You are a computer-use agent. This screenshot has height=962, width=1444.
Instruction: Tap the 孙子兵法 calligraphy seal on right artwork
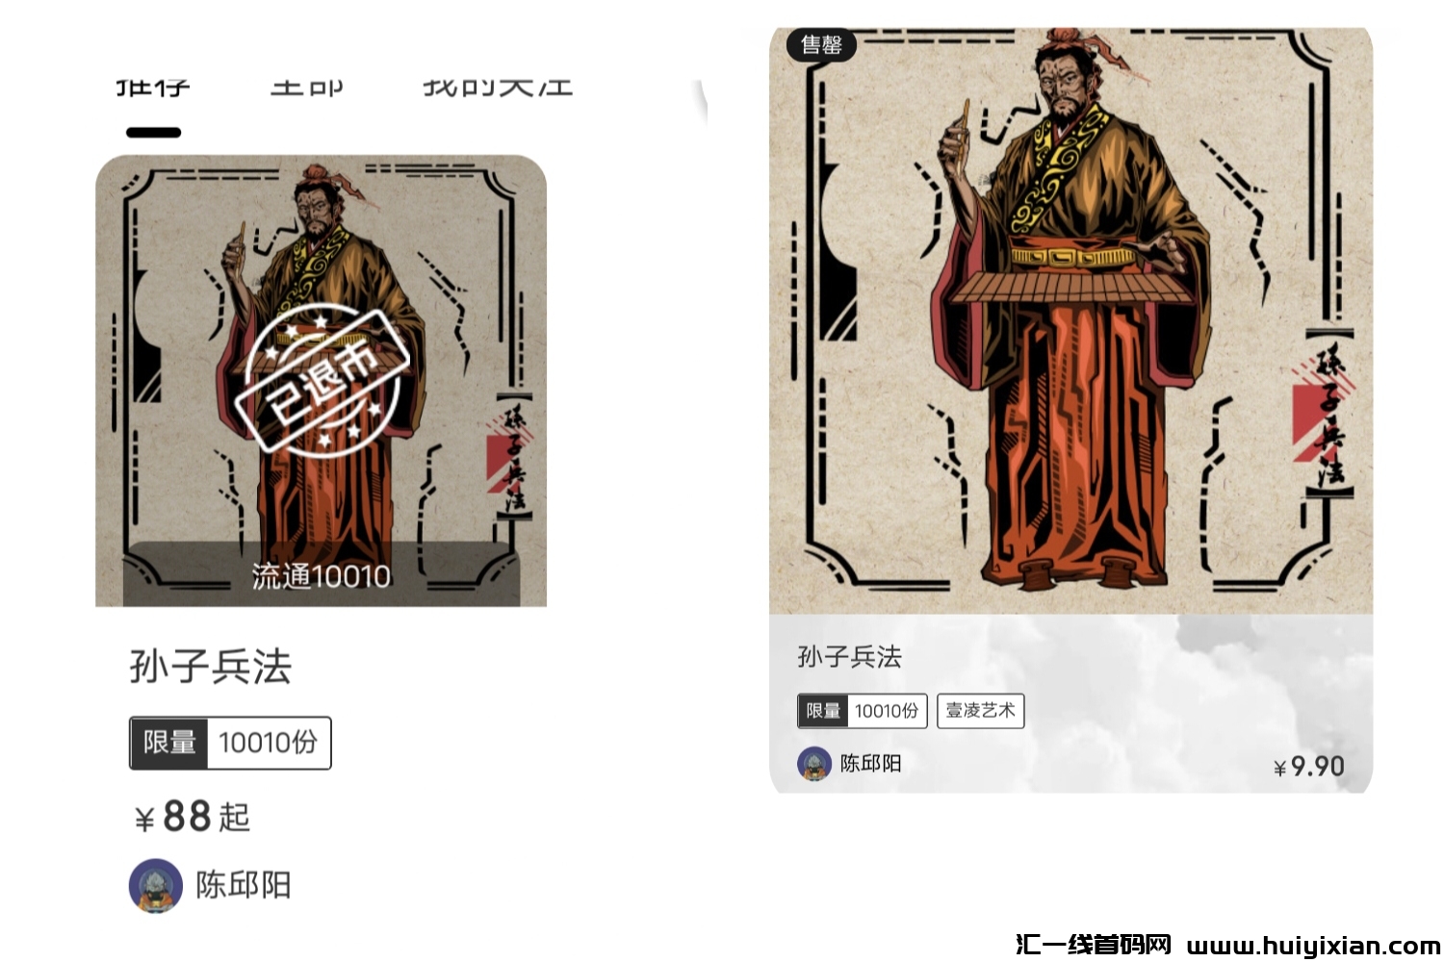pyautogui.click(x=1328, y=412)
